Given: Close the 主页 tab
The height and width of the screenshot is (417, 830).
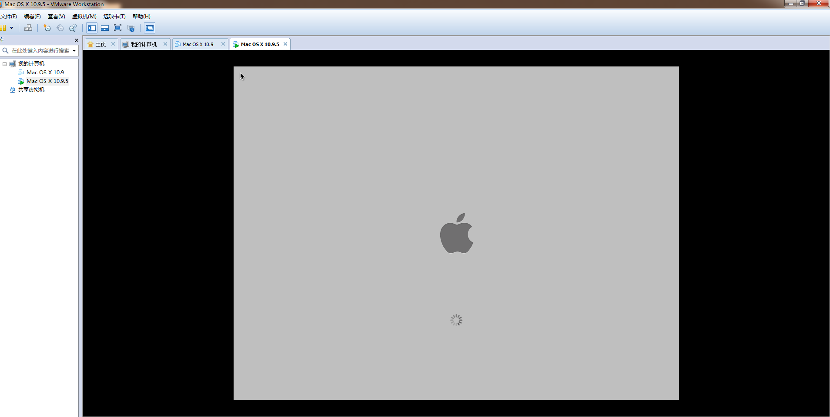Looking at the screenshot, I should (113, 44).
